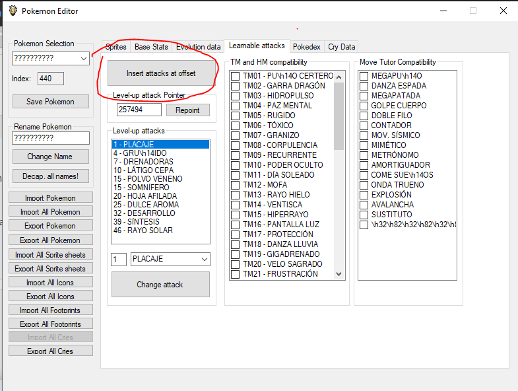
Task: Click the Repoint button
Action: click(187, 110)
